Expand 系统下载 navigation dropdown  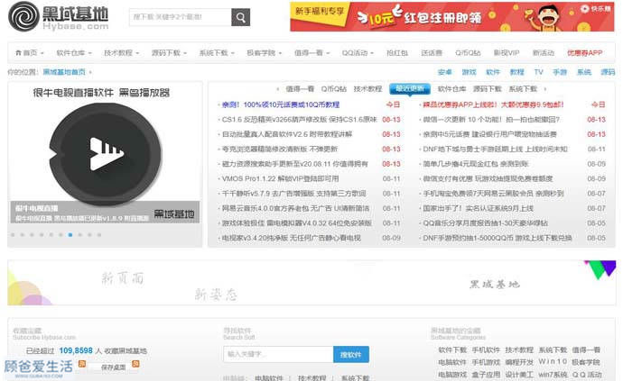(217, 53)
